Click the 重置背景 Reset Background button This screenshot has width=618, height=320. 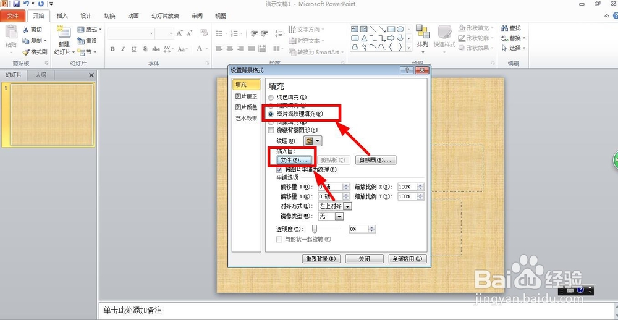320,259
